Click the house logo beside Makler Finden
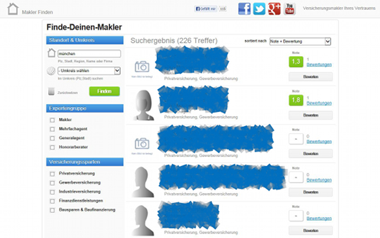The width and height of the screenshot is (380, 238). tap(13, 9)
